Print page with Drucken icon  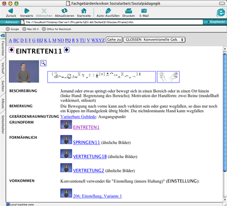pos(128,10)
